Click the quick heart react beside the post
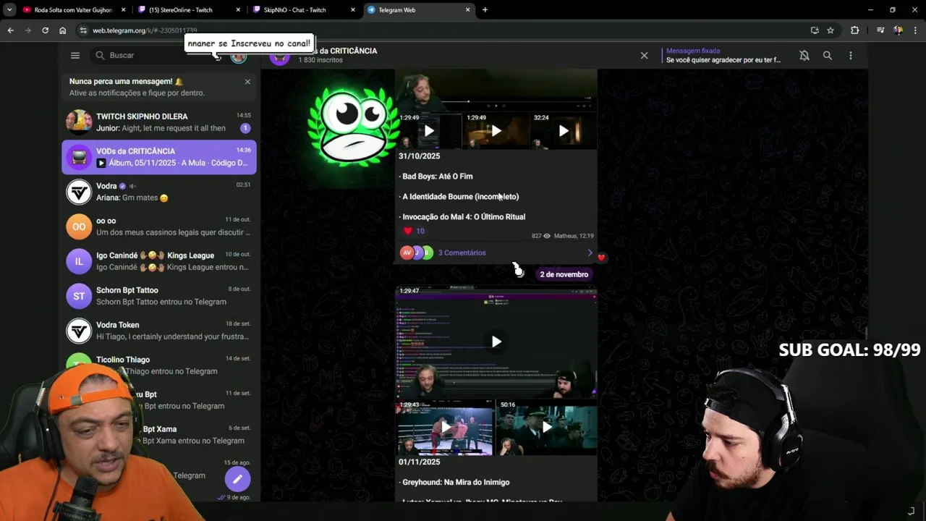926x521 pixels. [601, 257]
